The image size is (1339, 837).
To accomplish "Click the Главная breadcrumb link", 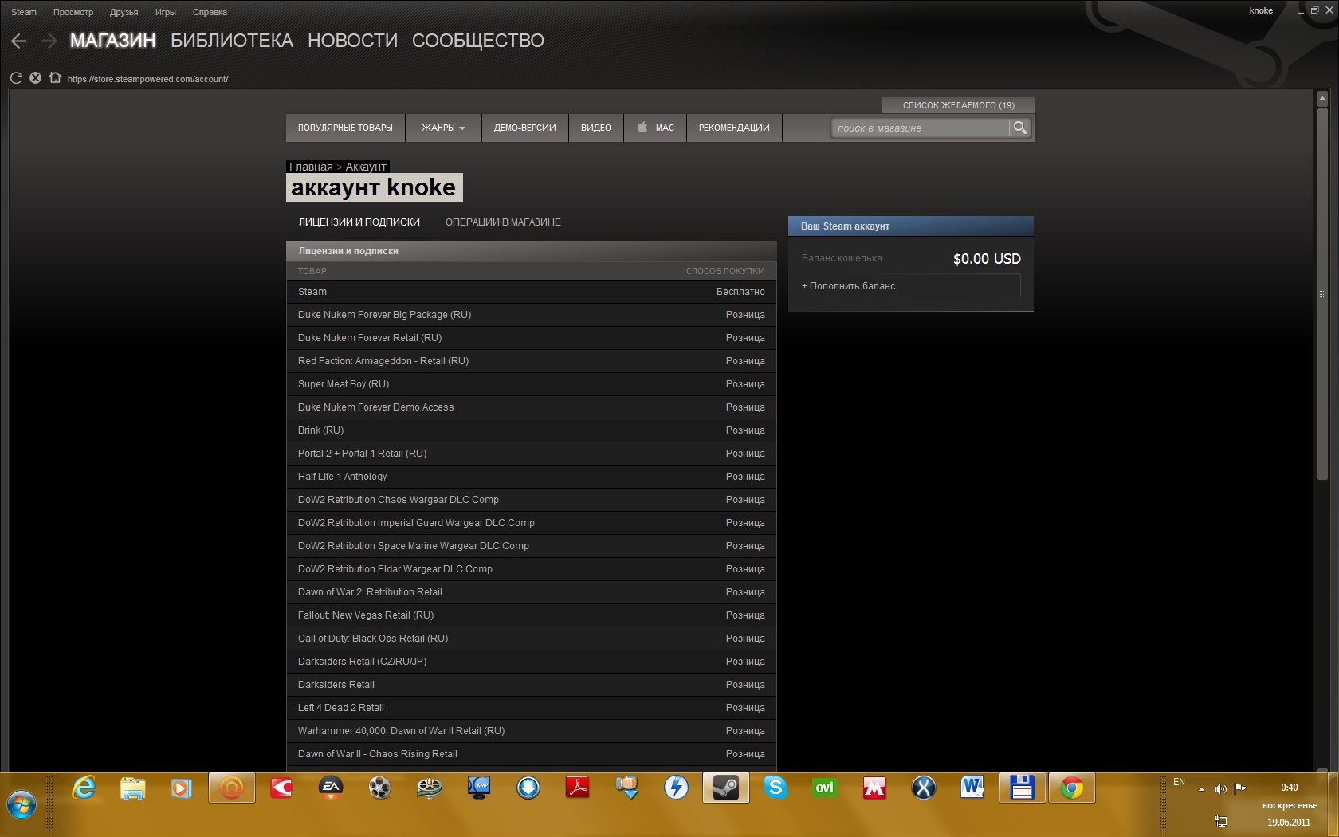I will 311,167.
